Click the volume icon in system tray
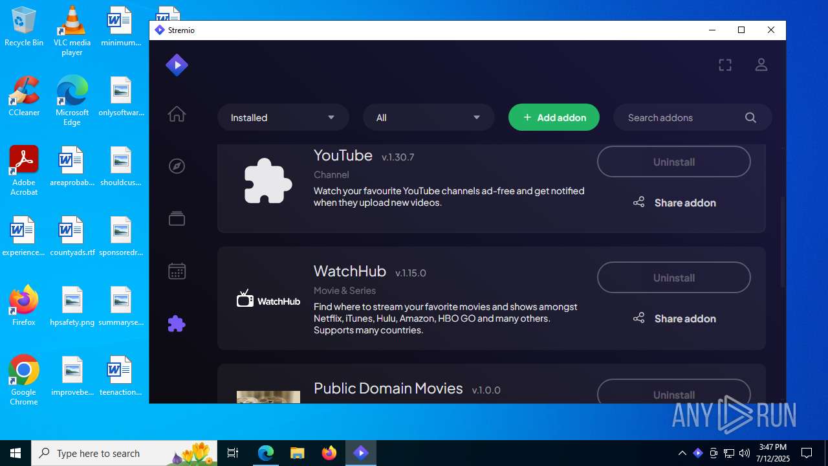Image resolution: width=828 pixels, height=466 pixels. pos(744,453)
